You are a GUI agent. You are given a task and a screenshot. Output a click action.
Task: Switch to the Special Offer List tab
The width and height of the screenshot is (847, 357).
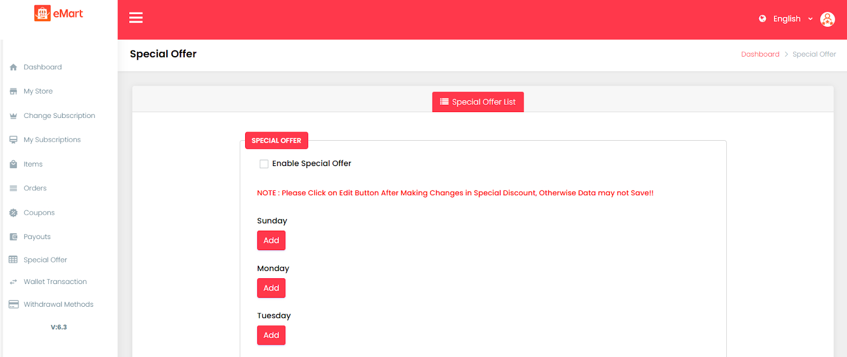point(477,102)
